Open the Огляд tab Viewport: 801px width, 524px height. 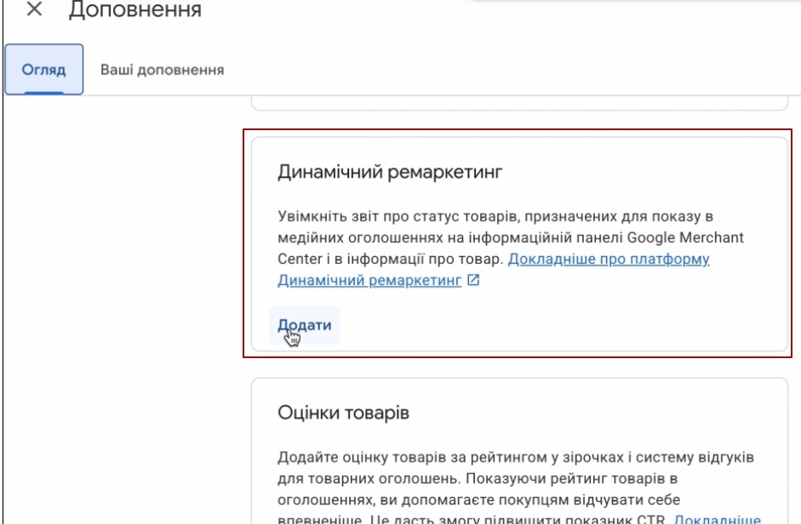pyautogui.click(x=44, y=70)
